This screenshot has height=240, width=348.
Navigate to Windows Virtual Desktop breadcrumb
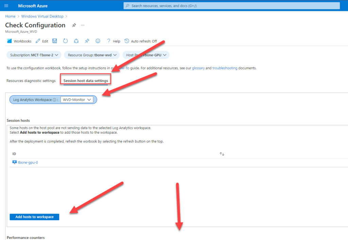coord(42,16)
